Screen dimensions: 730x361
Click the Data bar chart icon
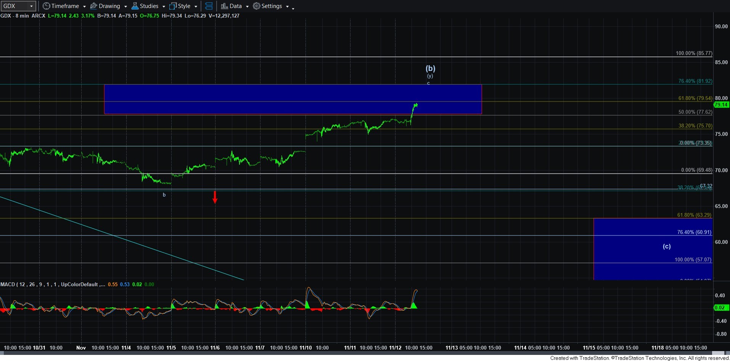224,6
